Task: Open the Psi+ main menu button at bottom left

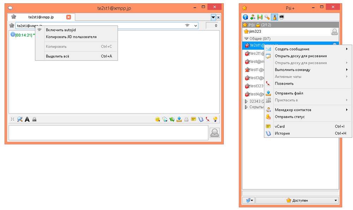Action: [x=249, y=200]
